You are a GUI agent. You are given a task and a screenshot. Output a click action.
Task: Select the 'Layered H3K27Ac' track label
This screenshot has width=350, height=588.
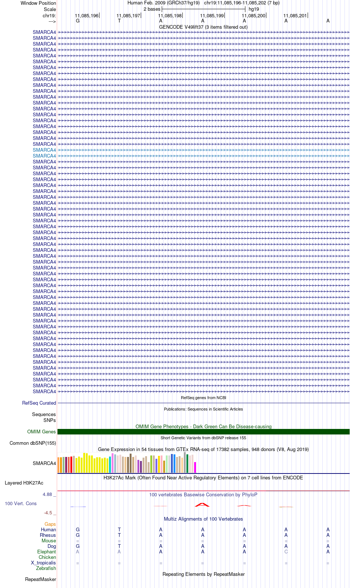pyautogui.click(x=24, y=483)
